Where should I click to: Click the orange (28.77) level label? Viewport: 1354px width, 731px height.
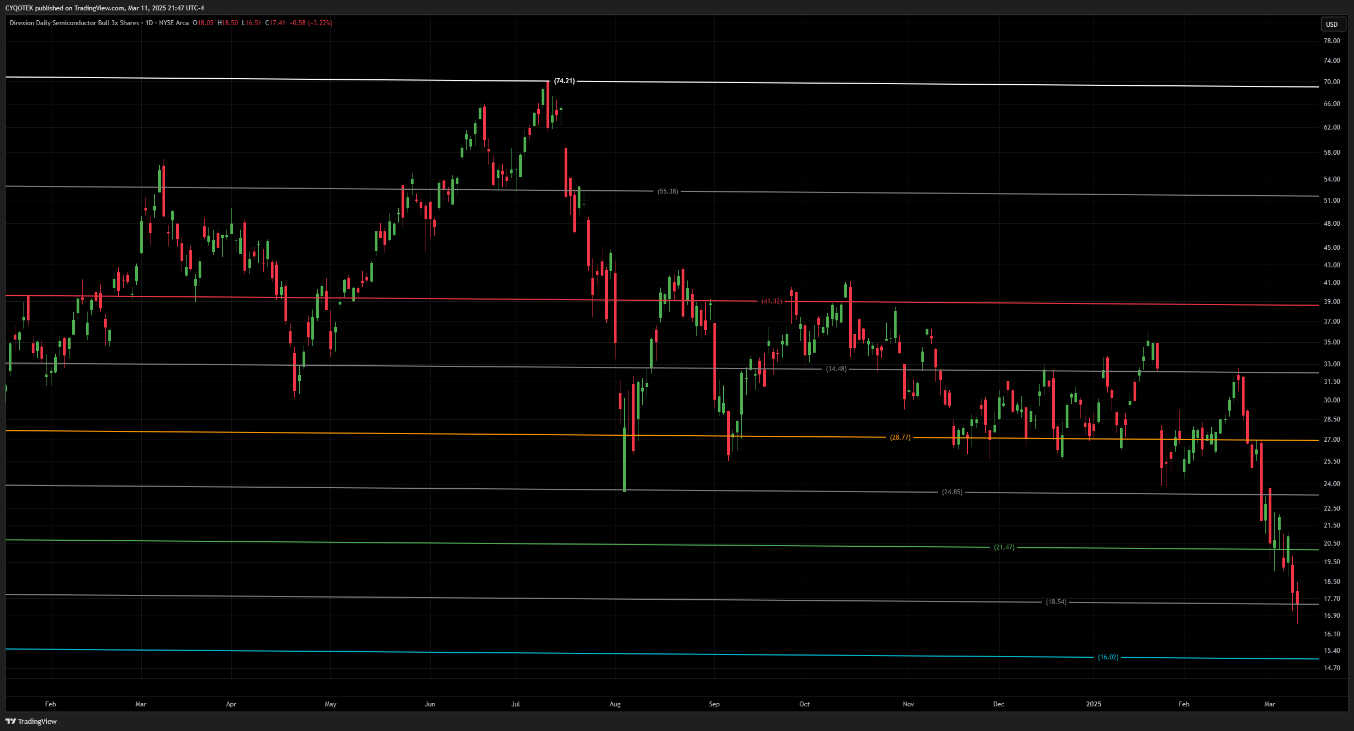click(x=900, y=437)
